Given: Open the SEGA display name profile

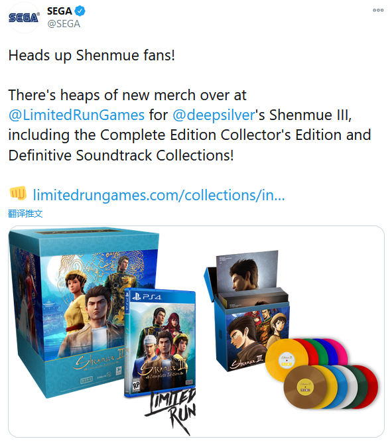Looking at the screenshot, I should pyautogui.click(x=59, y=11).
